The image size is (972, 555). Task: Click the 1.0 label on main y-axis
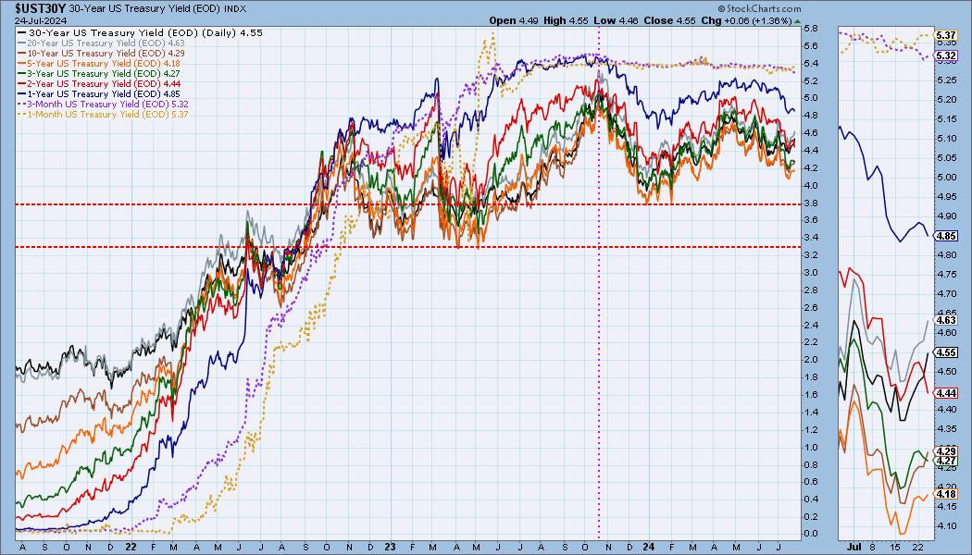[810, 447]
